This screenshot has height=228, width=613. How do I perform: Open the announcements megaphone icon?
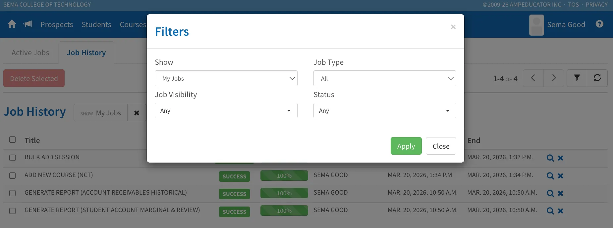point(28,24)
